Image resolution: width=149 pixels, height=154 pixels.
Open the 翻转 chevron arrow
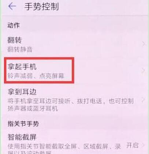(x=144, y=44)
